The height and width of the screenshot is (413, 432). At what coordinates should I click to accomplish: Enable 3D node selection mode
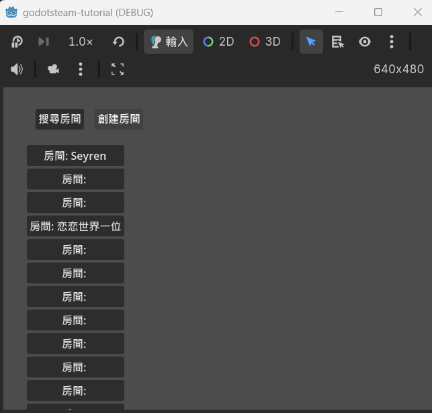click(x=265, y=42)
